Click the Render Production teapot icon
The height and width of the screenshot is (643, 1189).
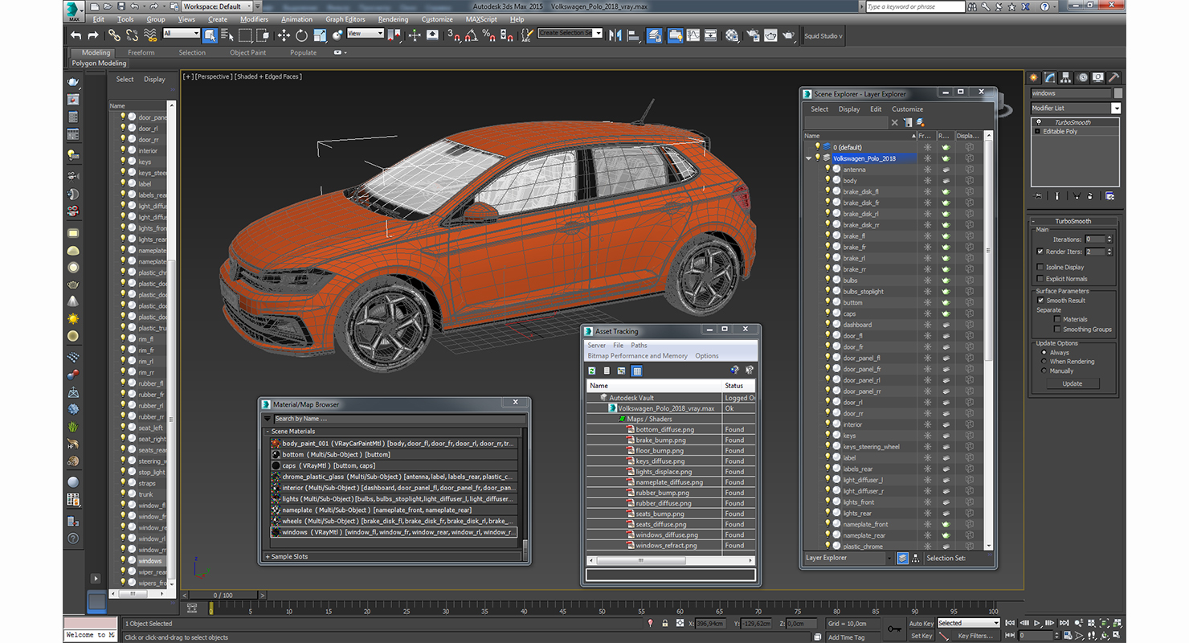(789, 35)
